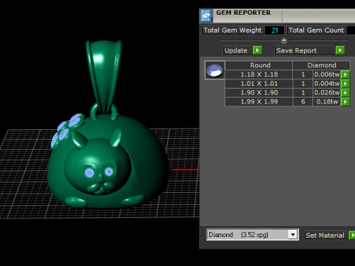The image size is (355, 266).
Task: Click the Total Gem Count label
Action: pyautogui.click(x=317, y=30)
